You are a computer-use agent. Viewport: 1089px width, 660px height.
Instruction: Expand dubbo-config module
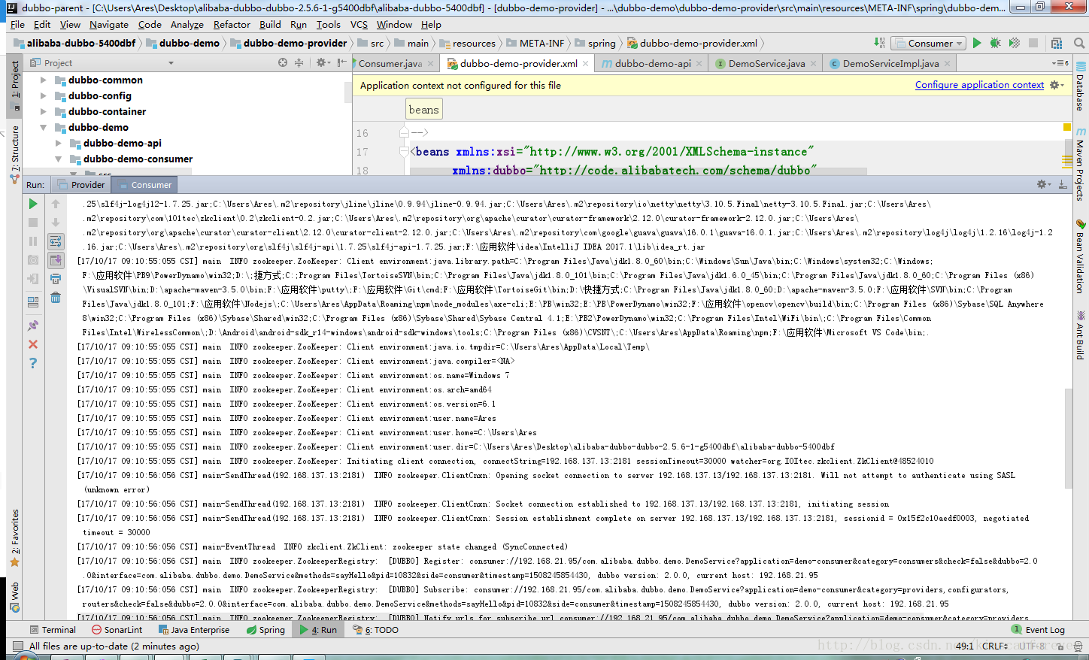pyautogui.click(x=43, y=95)
